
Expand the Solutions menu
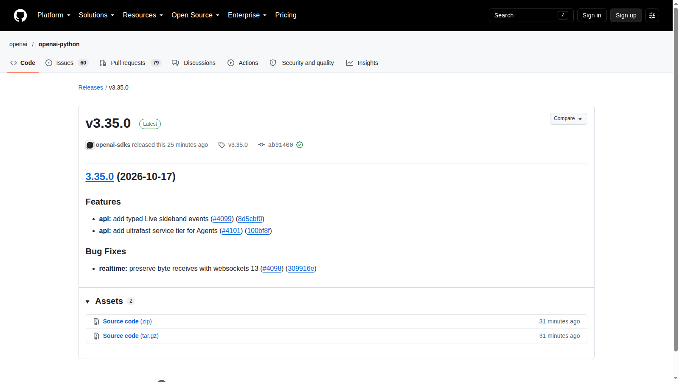pos(96,15)
